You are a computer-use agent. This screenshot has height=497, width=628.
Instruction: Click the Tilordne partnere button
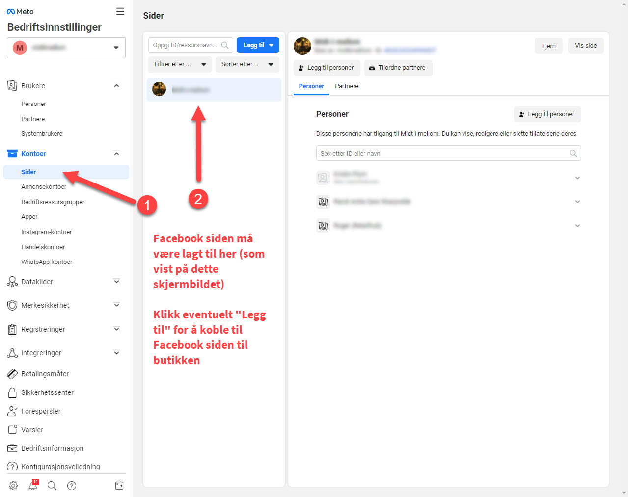tap(398, 68)
